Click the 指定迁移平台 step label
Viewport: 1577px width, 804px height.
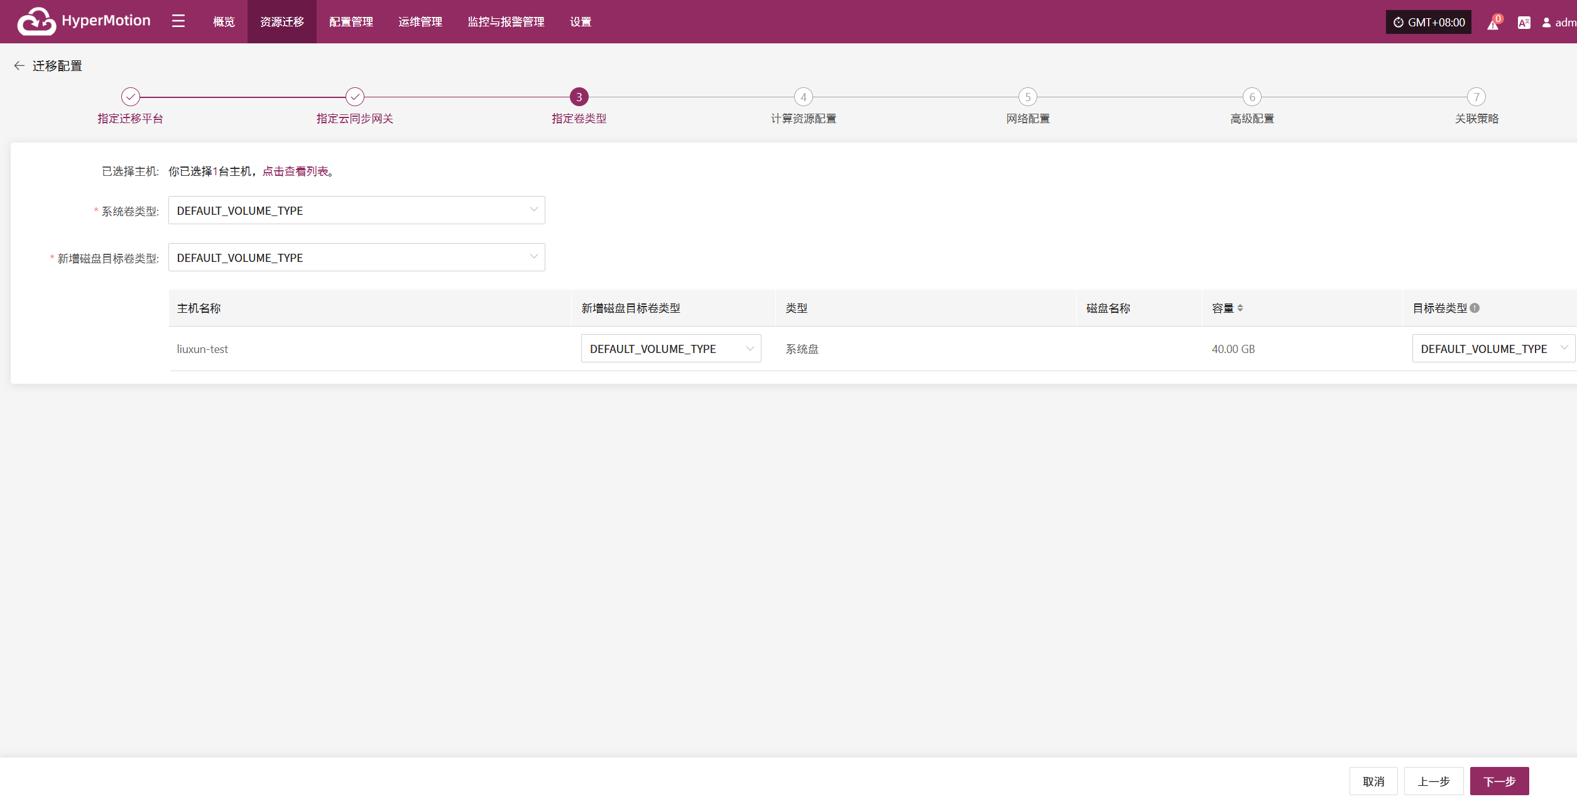tap(131, 119)
